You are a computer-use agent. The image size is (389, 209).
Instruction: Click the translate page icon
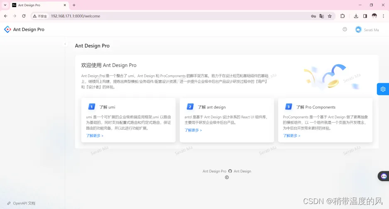point(321,16)
